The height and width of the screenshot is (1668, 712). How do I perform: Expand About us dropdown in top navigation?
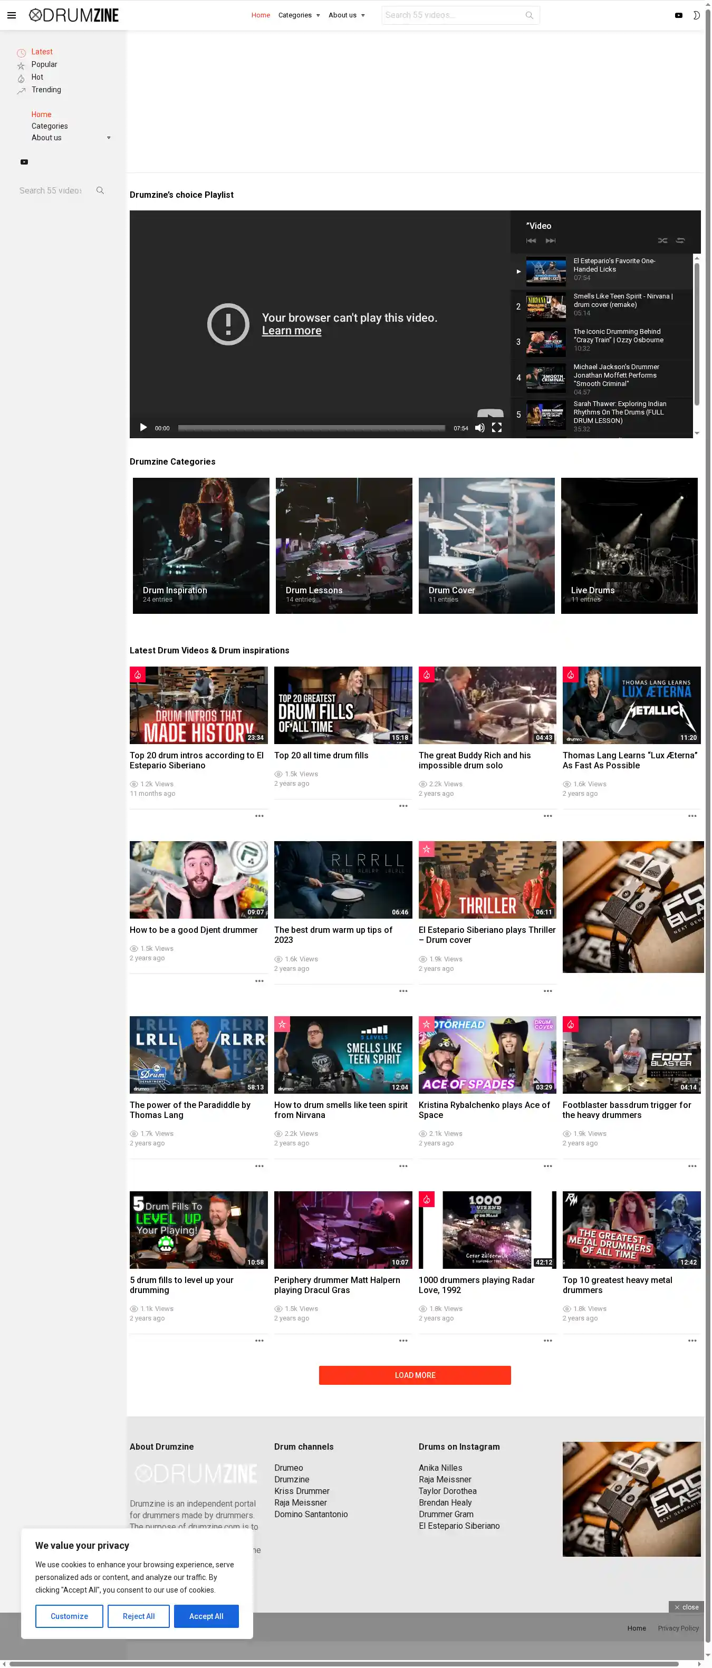tap(347, 15)
